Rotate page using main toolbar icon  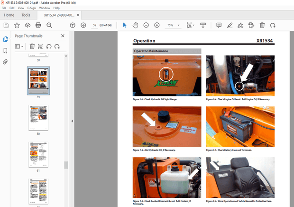[273, 25]
